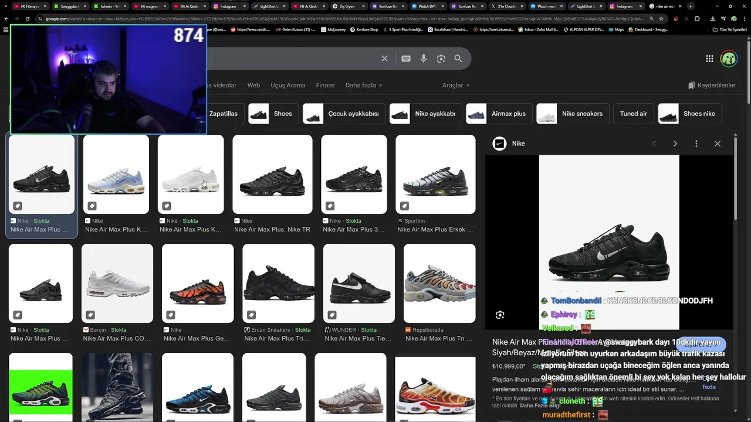The height and width of the screenshot is (422, 751).
Task: Open the Google account avatar menu
Action: pos(729,59)
